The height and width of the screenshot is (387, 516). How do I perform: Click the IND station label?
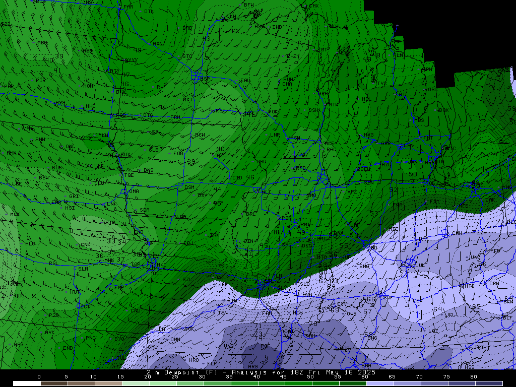click(372, 248)
